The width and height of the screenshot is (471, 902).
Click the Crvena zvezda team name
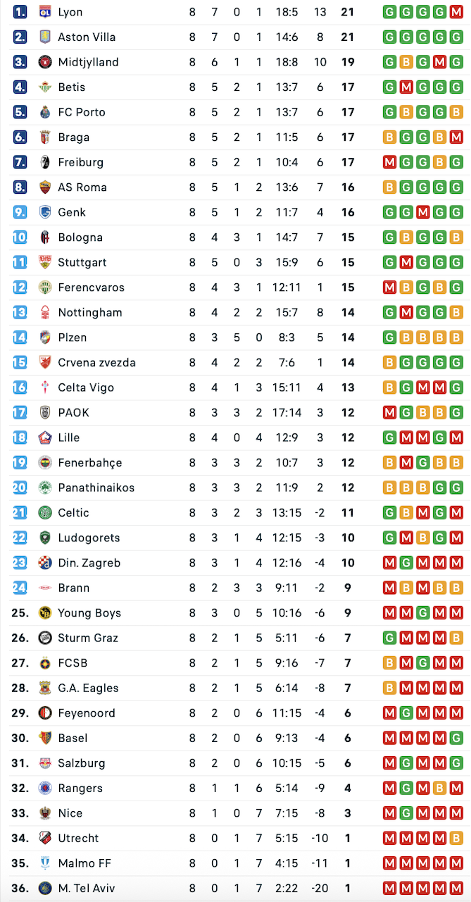(x=97, y=362)
